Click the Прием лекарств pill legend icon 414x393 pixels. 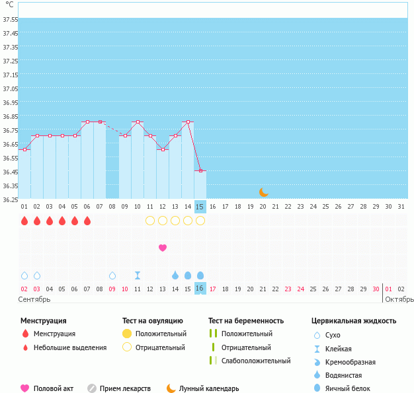(x=92, y=388)
